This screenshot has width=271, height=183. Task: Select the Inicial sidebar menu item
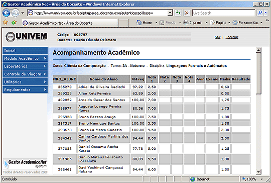25,51
